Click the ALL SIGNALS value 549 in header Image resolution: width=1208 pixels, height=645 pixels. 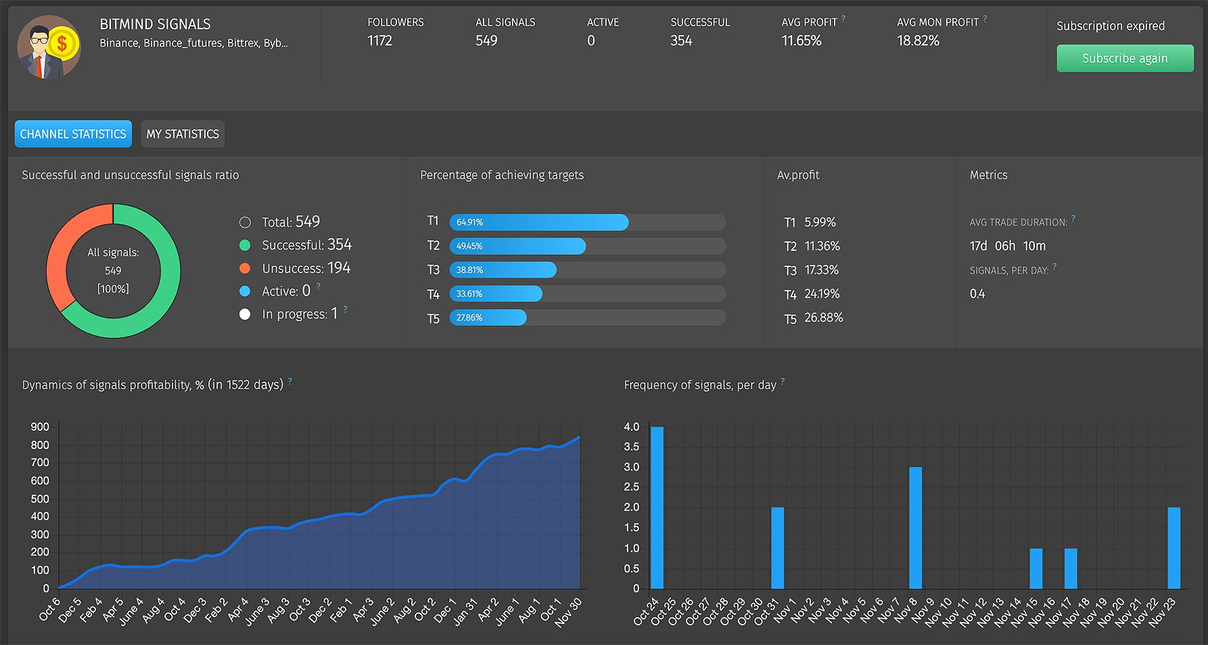tap(486, 41)
